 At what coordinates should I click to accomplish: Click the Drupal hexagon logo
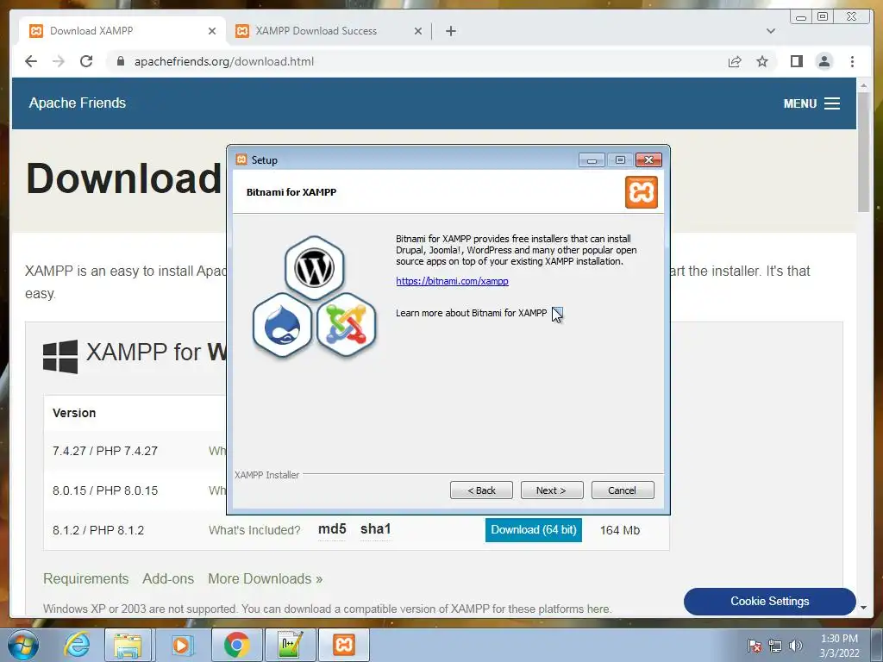coord(282,325)
